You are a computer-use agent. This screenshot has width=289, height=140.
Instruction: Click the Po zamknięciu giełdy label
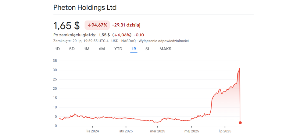point(75,35)
